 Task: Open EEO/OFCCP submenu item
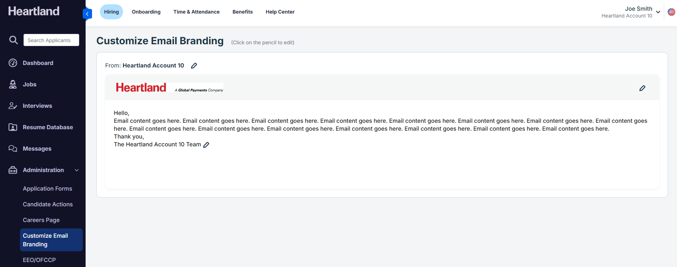coord(39,260)
